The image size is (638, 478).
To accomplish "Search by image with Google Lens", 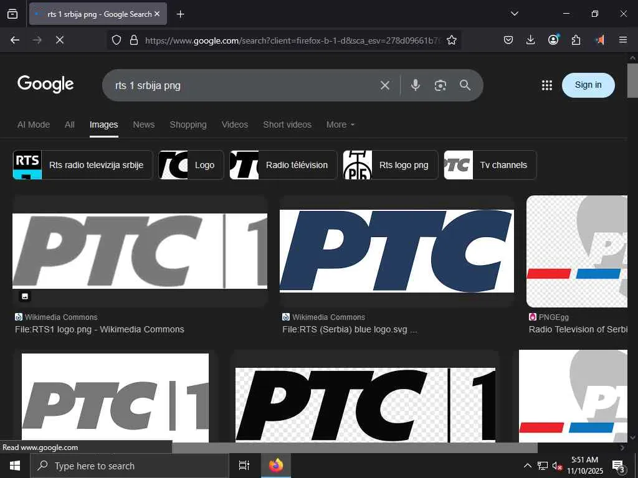I will coord(440,85).
